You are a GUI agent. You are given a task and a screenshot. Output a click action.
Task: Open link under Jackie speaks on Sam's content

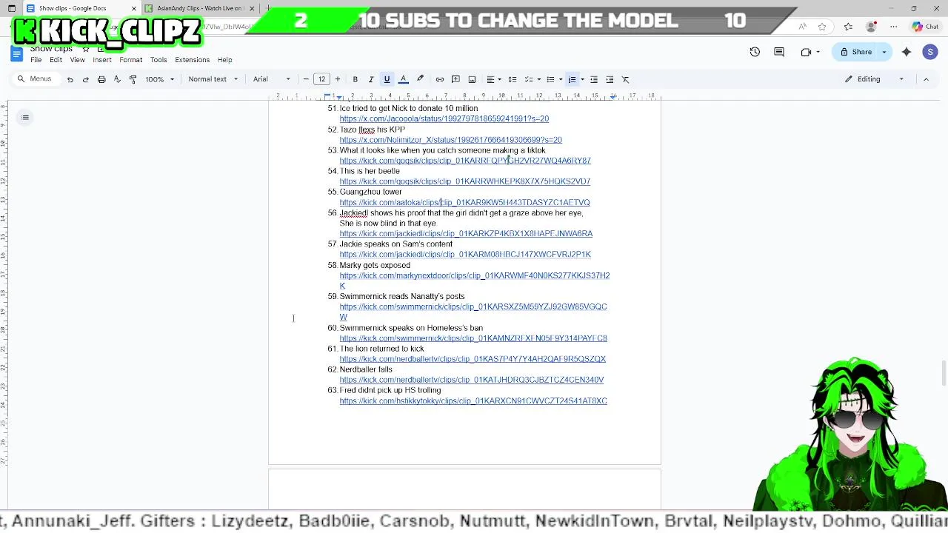[465, 254]
